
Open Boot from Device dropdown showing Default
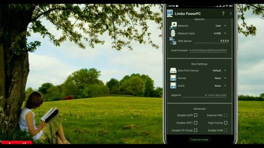tap(219, 70)
